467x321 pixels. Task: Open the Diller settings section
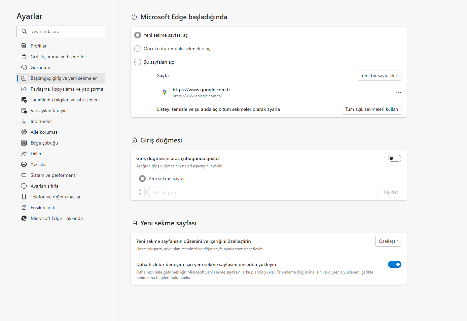click(61, 154)
